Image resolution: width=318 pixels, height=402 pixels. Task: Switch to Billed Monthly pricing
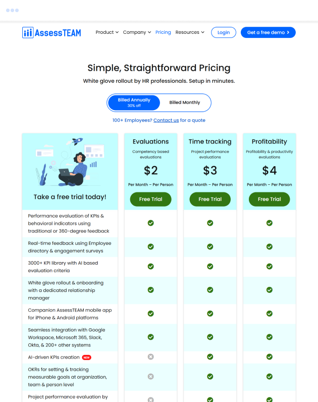185,103
